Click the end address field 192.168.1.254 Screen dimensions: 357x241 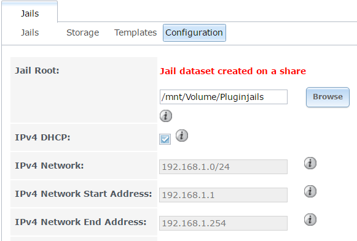[x=223, y=223]
